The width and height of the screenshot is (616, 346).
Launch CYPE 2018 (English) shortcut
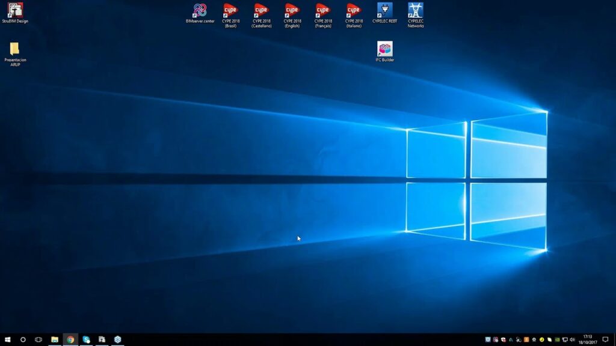point(292,11)
